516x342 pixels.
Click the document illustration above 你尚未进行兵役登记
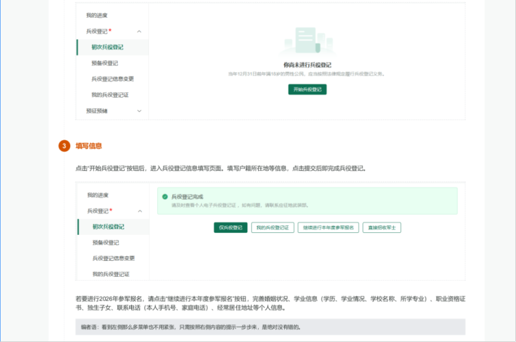pyautogui.click(x=308, y=41)
